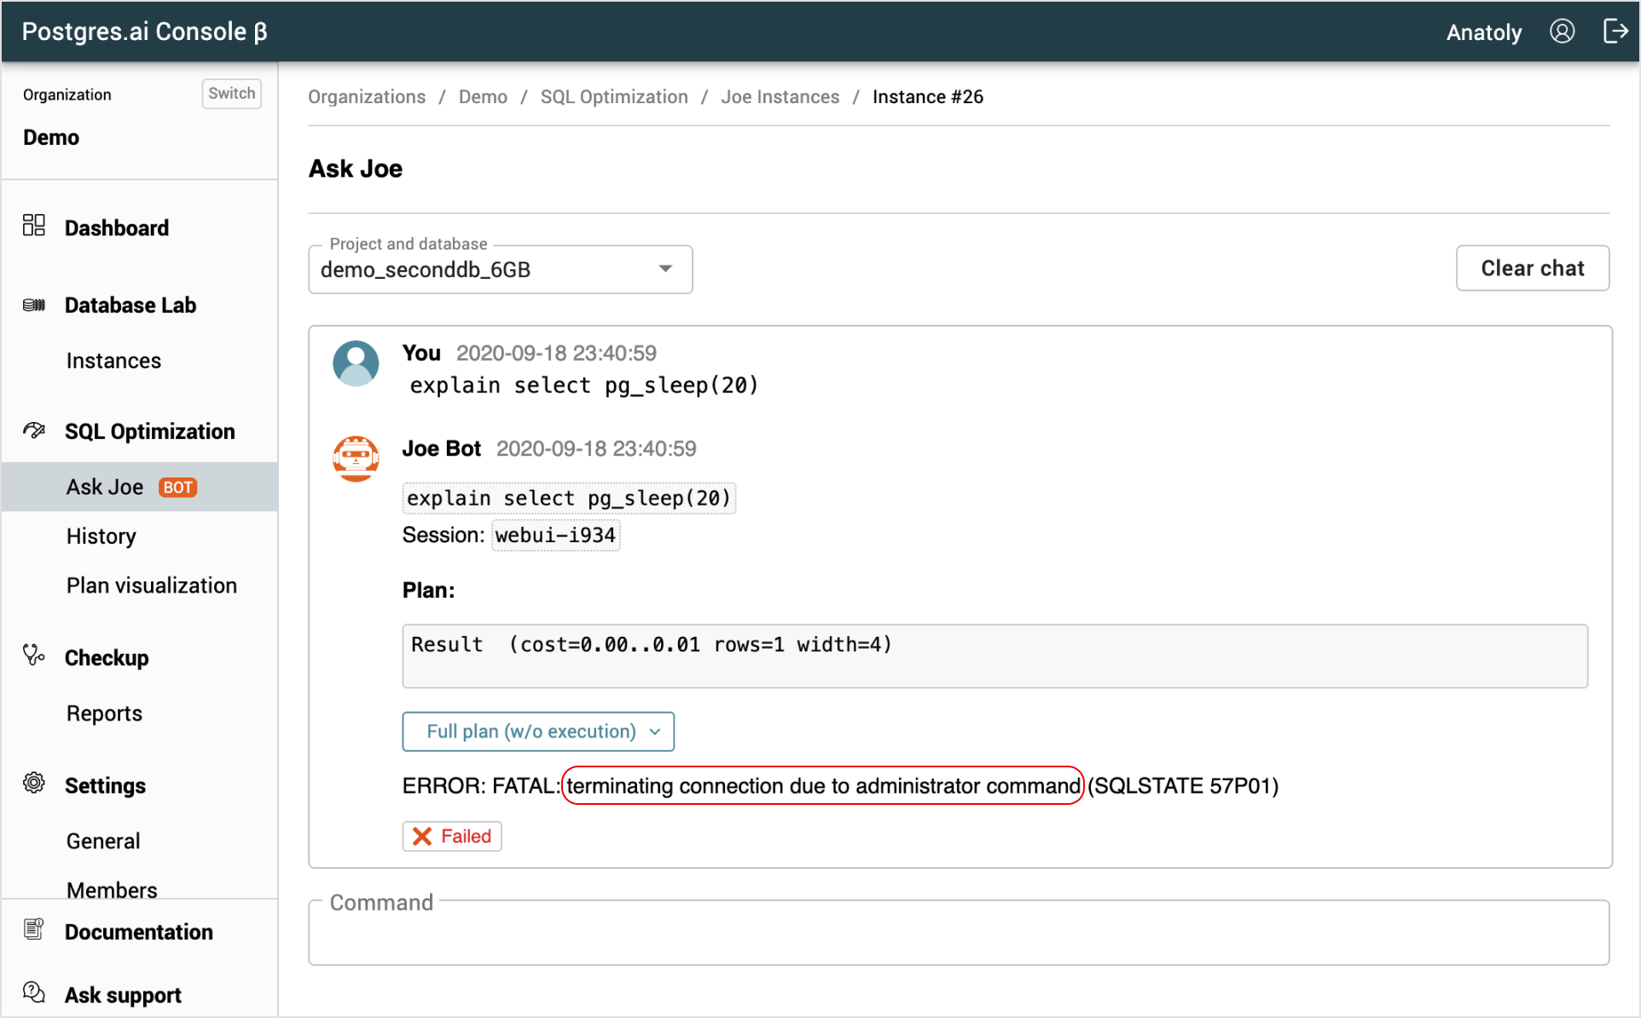Screen dimensions: 1641x1018
Task: Click the SQLSTATE 57P01 error text
Action: pos(1183,786)
